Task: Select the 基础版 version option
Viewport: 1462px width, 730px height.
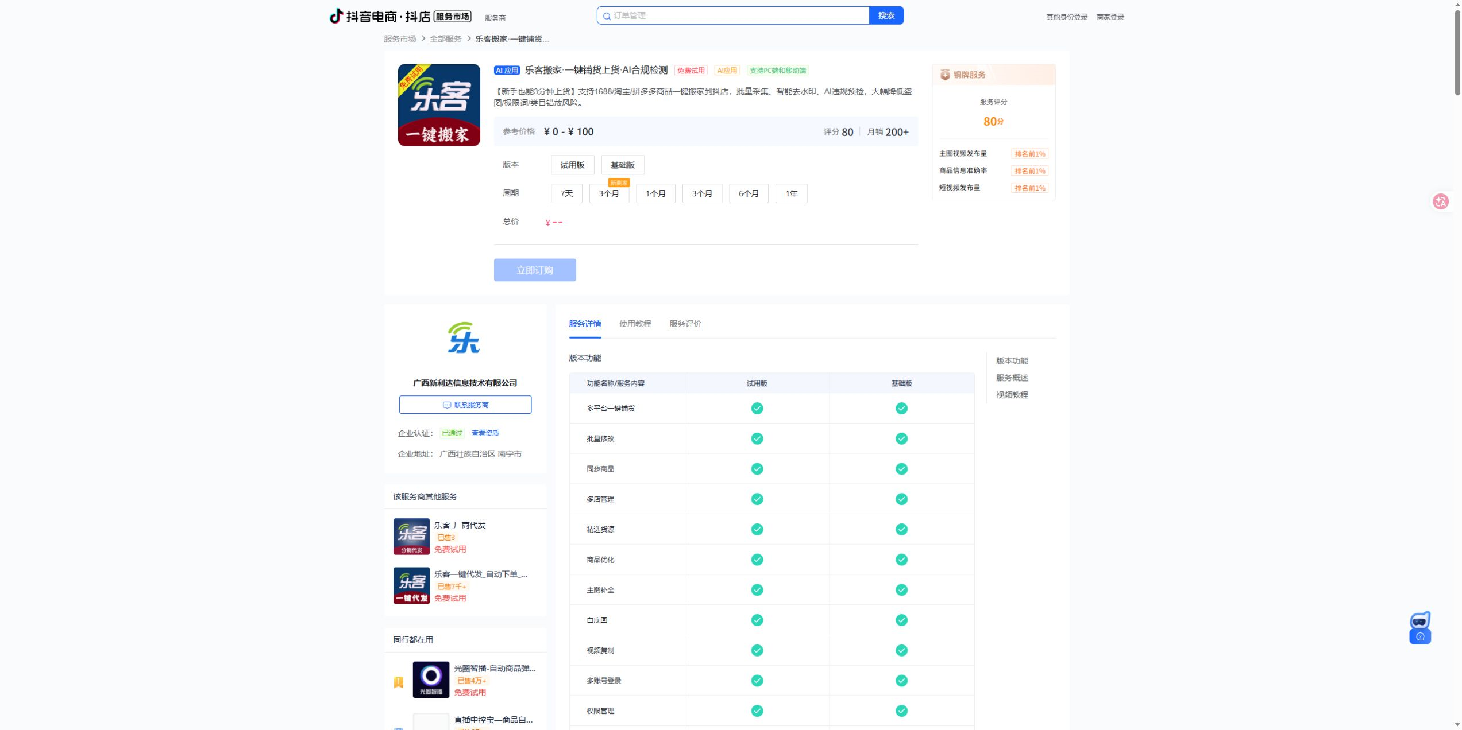Action: point(623,165)
